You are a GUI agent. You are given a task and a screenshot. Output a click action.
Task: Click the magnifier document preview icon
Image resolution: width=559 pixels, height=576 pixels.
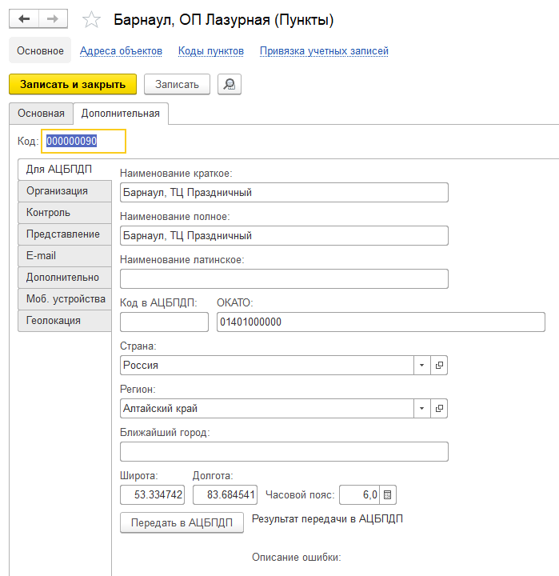[x=230, y=84]
